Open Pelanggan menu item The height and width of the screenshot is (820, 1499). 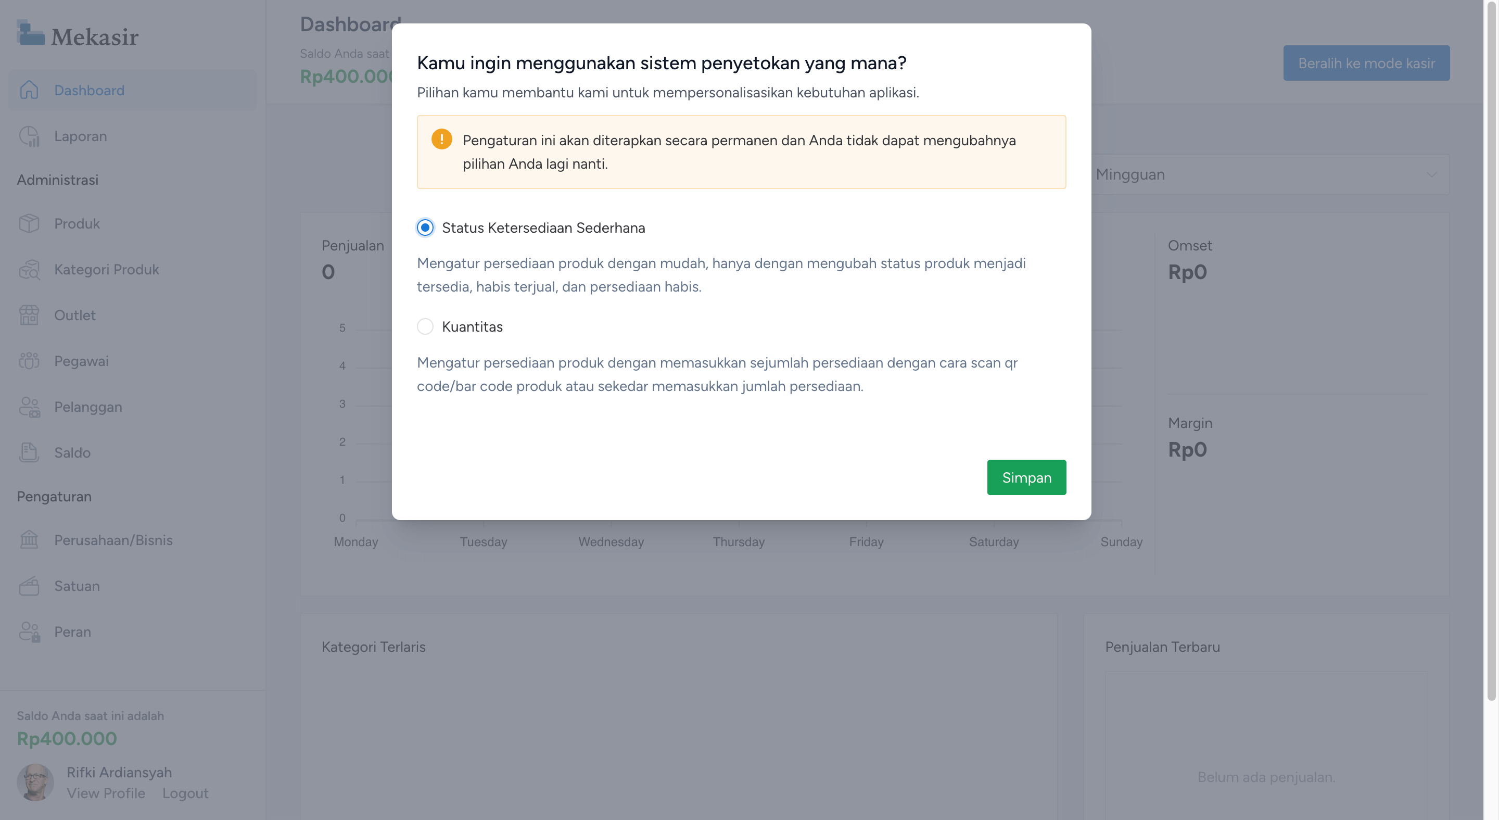pyautogui.click(x=88, y=407)
